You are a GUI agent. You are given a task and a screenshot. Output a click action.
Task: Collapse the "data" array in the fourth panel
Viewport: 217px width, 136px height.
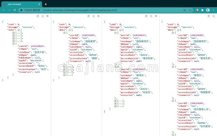[x=178, y=30]
